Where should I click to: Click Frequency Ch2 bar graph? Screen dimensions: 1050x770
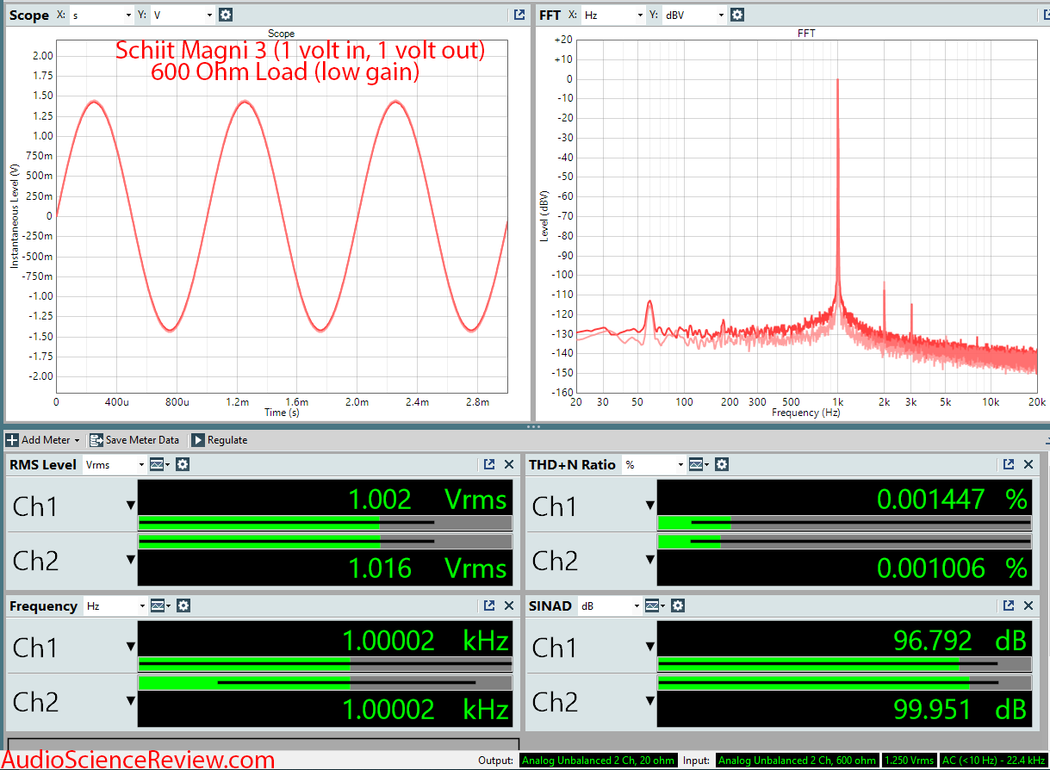(x=325, y=682)
